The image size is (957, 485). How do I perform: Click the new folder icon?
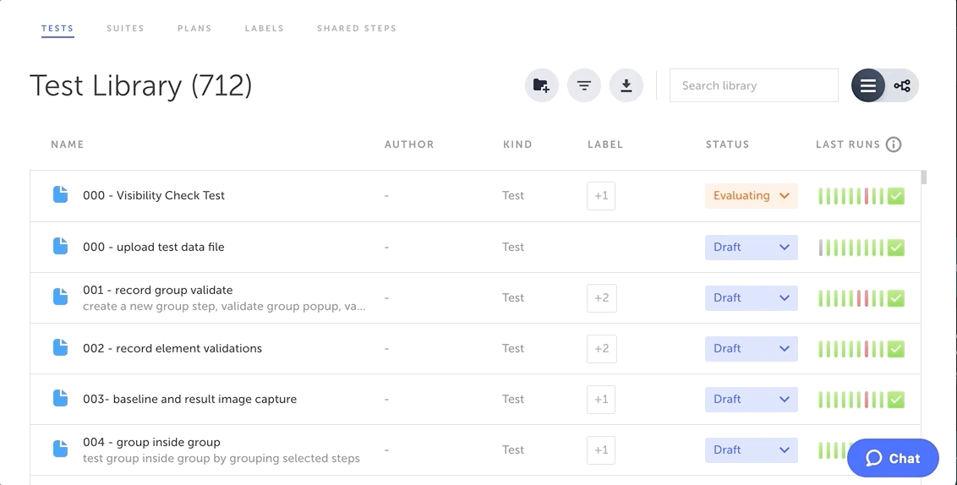pyautogui.click(x=541, y=85)
